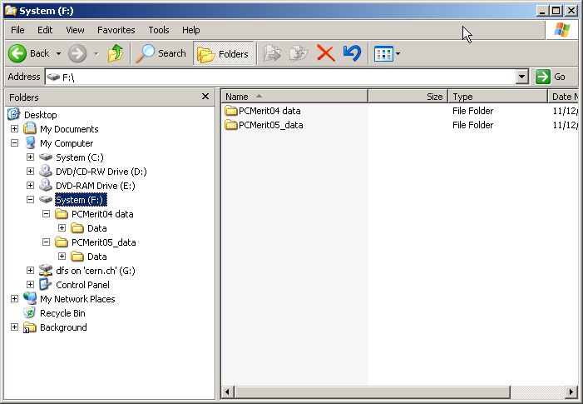Select the Recycle Bin icon

pos(30,312)
